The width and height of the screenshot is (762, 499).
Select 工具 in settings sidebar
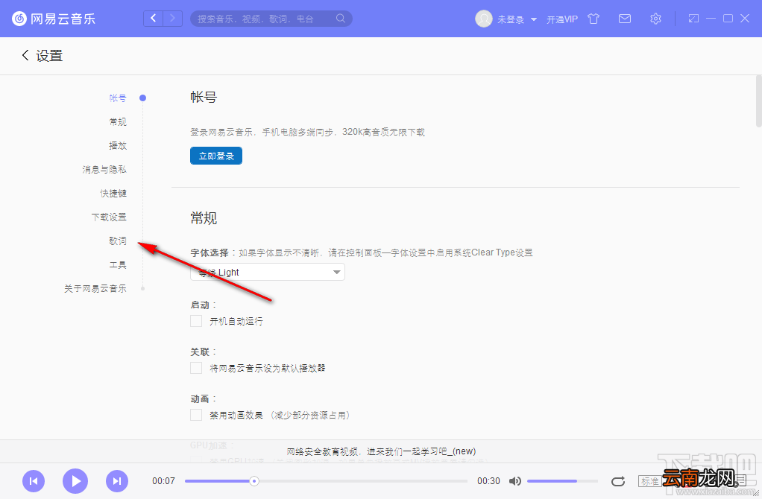pos(118,264)
